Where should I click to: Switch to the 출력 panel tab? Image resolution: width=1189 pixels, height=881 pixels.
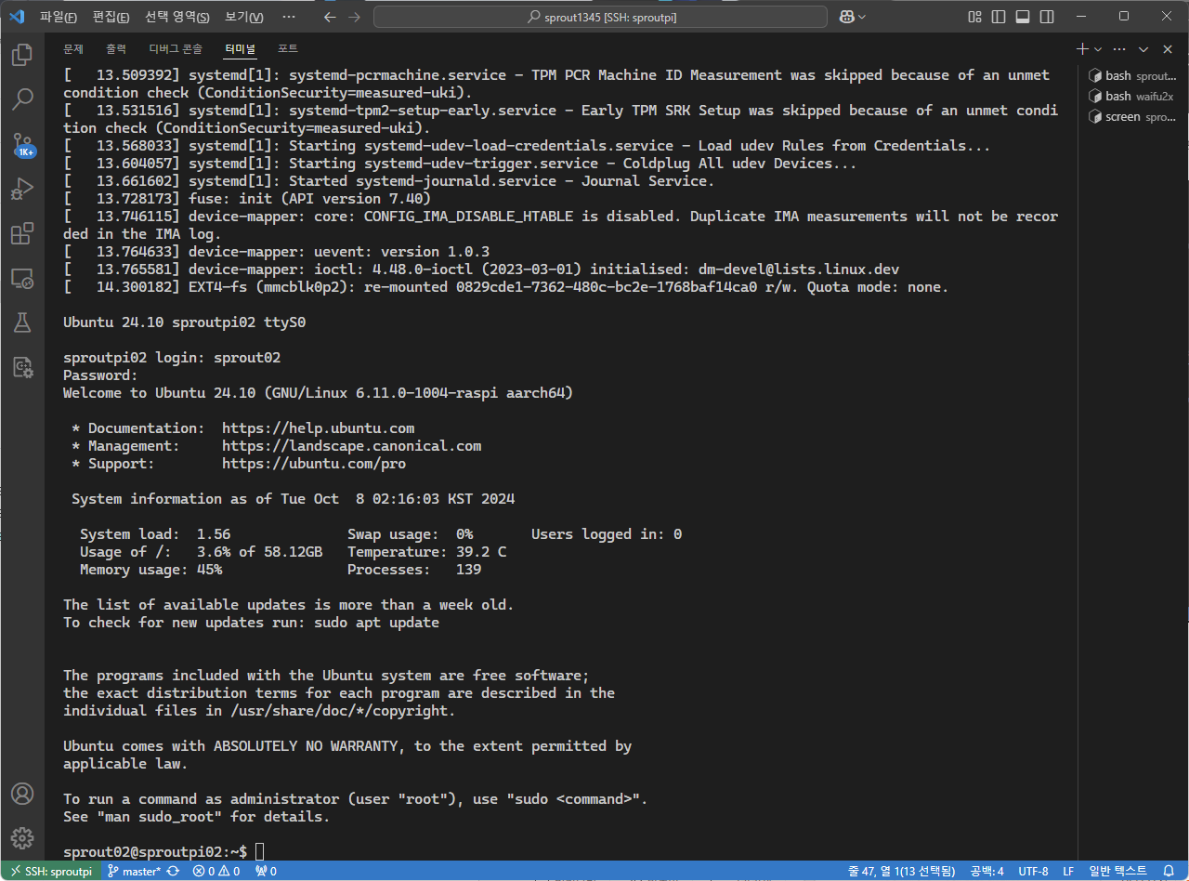[x=116, y=48]
